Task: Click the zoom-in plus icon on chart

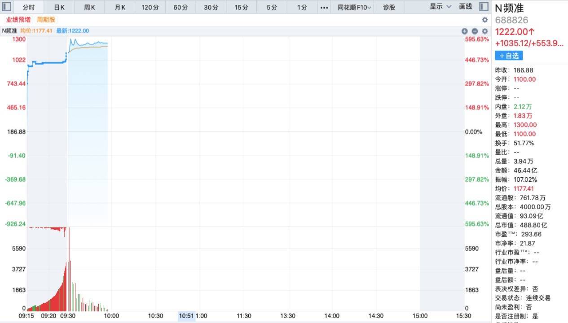Action: [465, 31]
